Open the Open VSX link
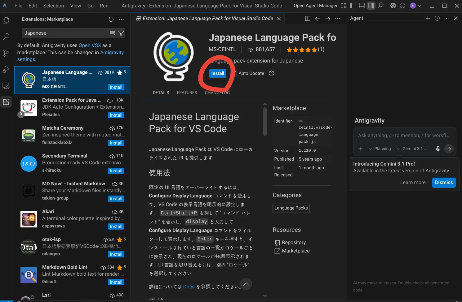 (x=90, y=45)
